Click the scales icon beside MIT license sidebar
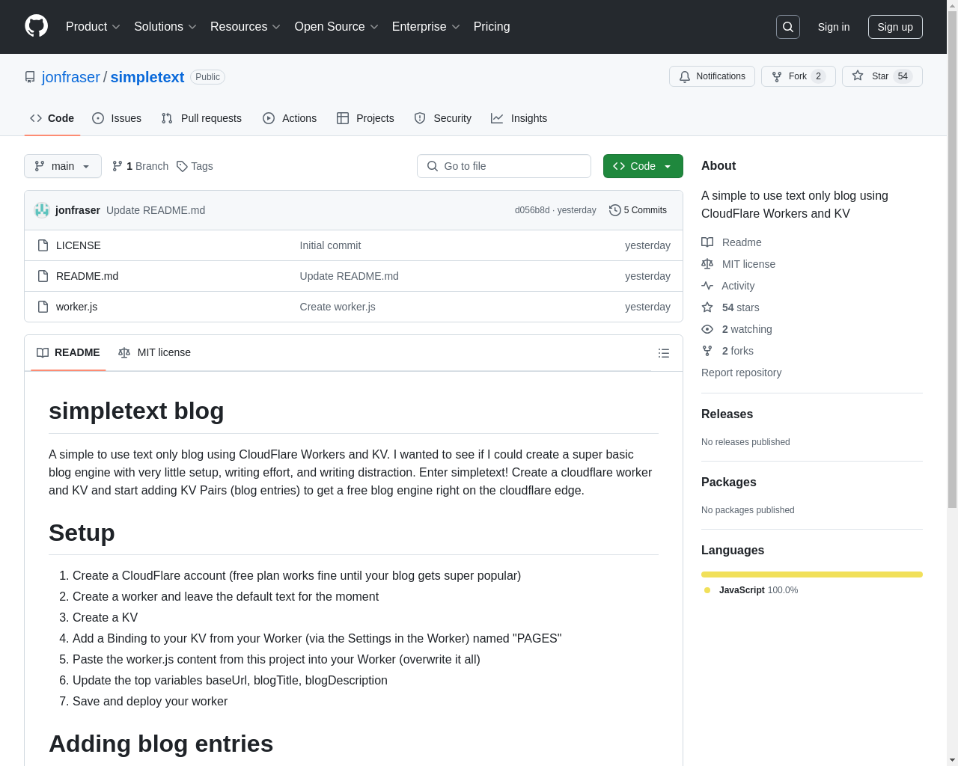This screenshot has width=958, height=766. [x=707, y=264]
